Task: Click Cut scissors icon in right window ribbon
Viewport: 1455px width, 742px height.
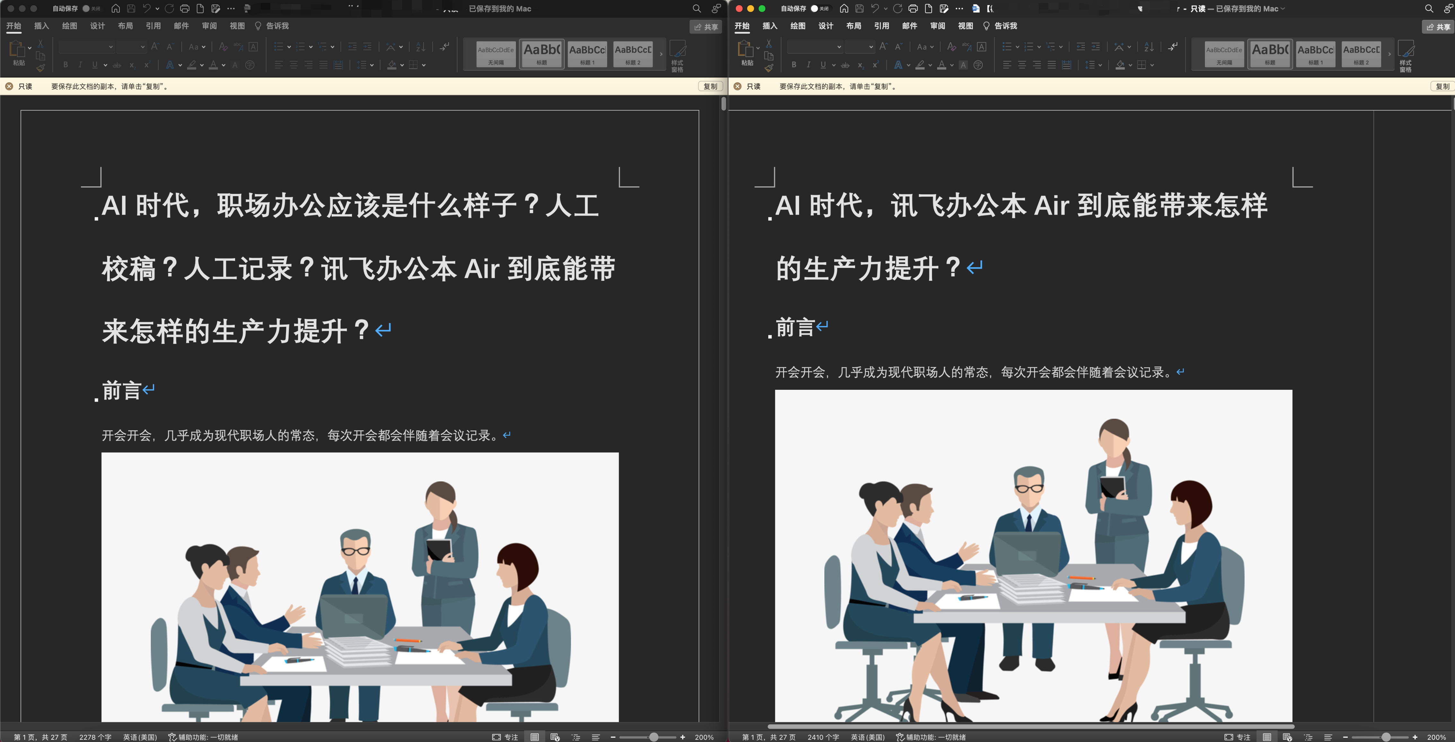Action: 769,43
